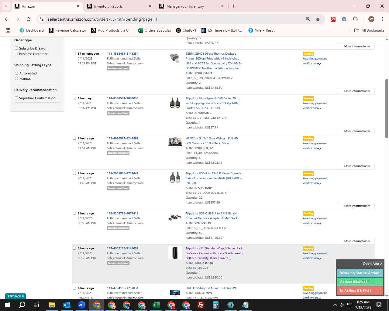Open order 113-4902113-7149057 details

click(x=122, y=248)
